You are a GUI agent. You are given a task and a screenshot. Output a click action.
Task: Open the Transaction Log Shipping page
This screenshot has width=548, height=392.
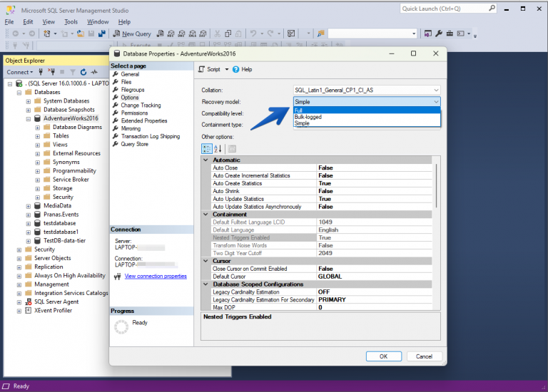point(151,136)
